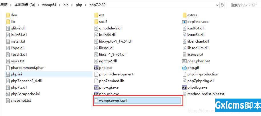Expand the chevron after bin breadcrumb
The height and width of the screenshot is (116, 261).
[72, 5]
